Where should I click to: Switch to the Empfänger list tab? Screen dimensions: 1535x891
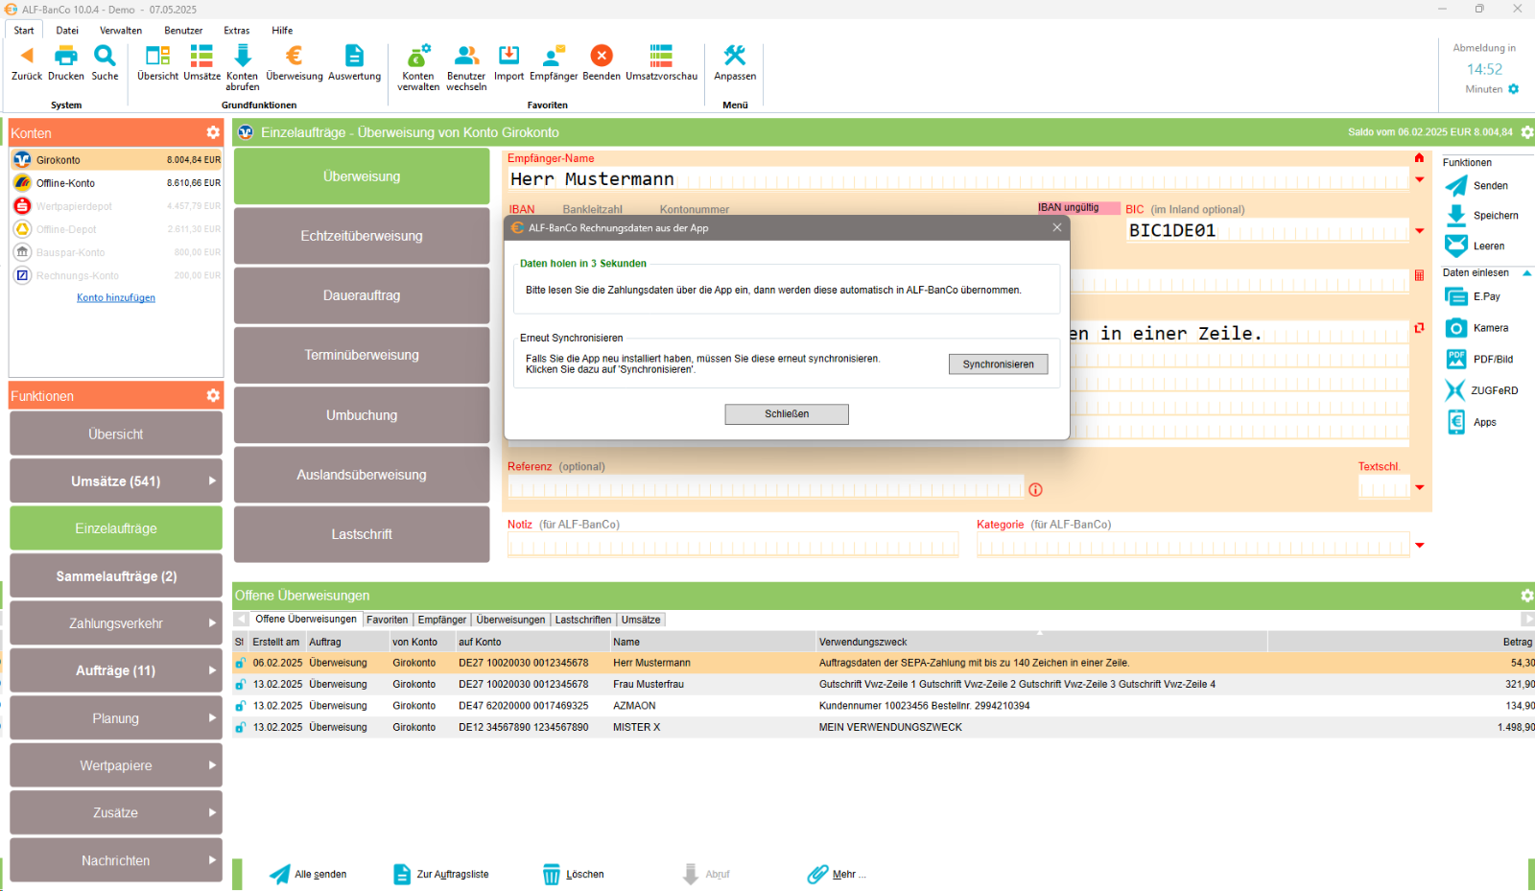tap(441, 620)
